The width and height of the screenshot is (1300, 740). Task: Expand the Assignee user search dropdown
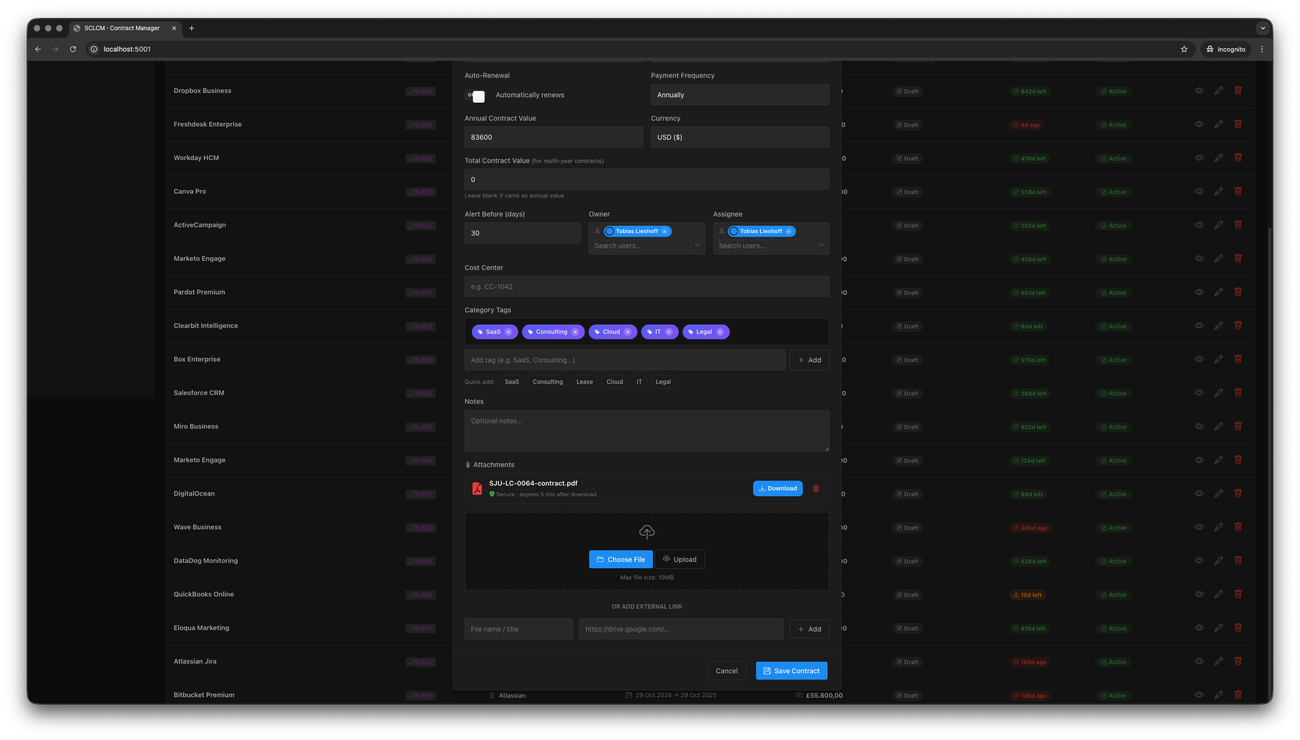(x=821, y=245)
